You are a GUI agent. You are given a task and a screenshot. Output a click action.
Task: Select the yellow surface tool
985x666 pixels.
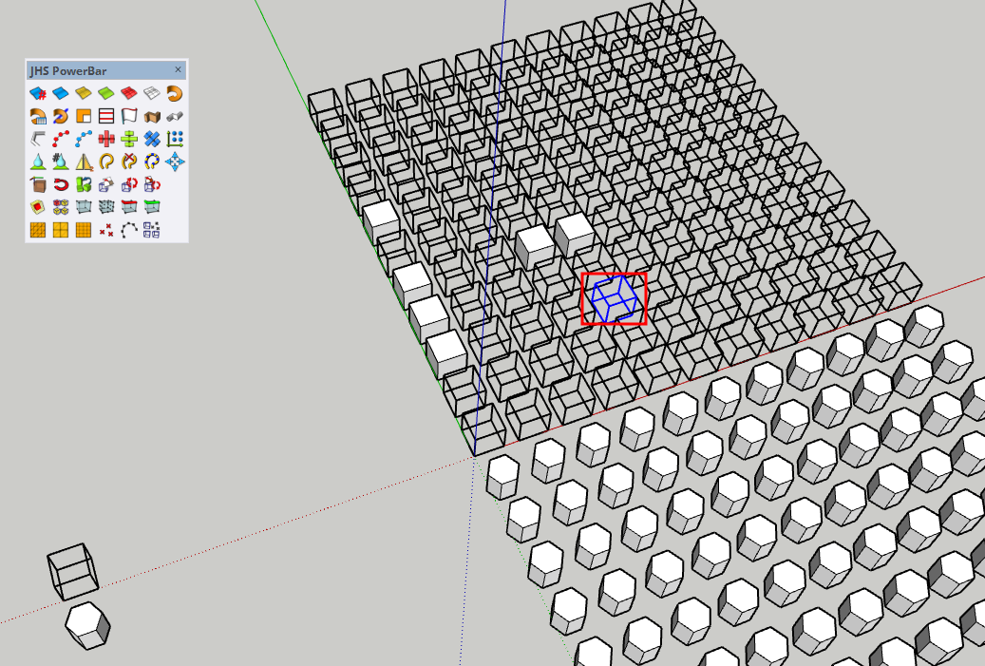[x=83, y=94]
